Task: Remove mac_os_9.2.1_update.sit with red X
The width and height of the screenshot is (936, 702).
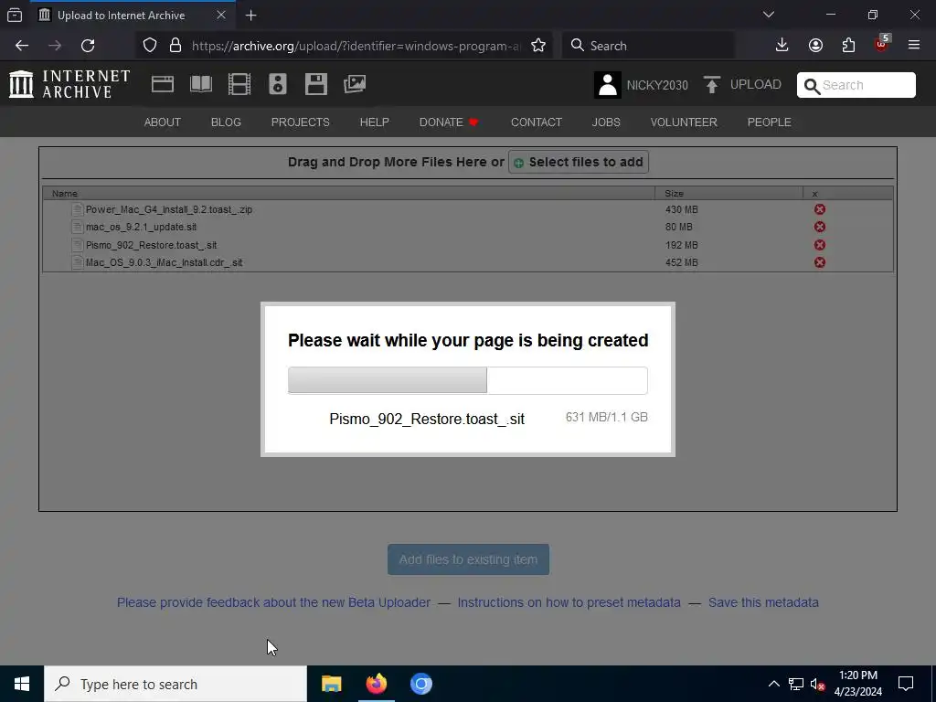Action: pos(820,227)
